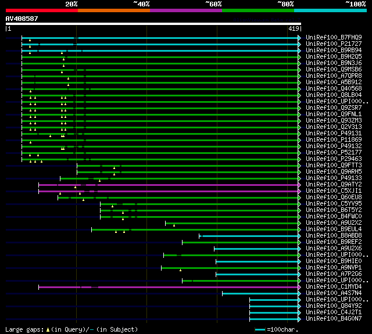Select the UniRef100_P21727 hit label

pos(334,44)
